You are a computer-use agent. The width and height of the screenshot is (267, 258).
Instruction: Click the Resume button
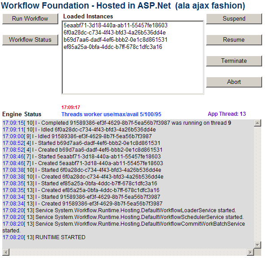coord(234,40)
